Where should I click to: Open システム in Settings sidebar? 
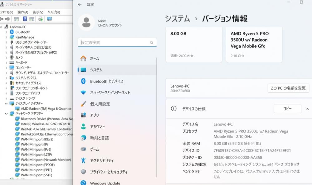pos(117,70)
